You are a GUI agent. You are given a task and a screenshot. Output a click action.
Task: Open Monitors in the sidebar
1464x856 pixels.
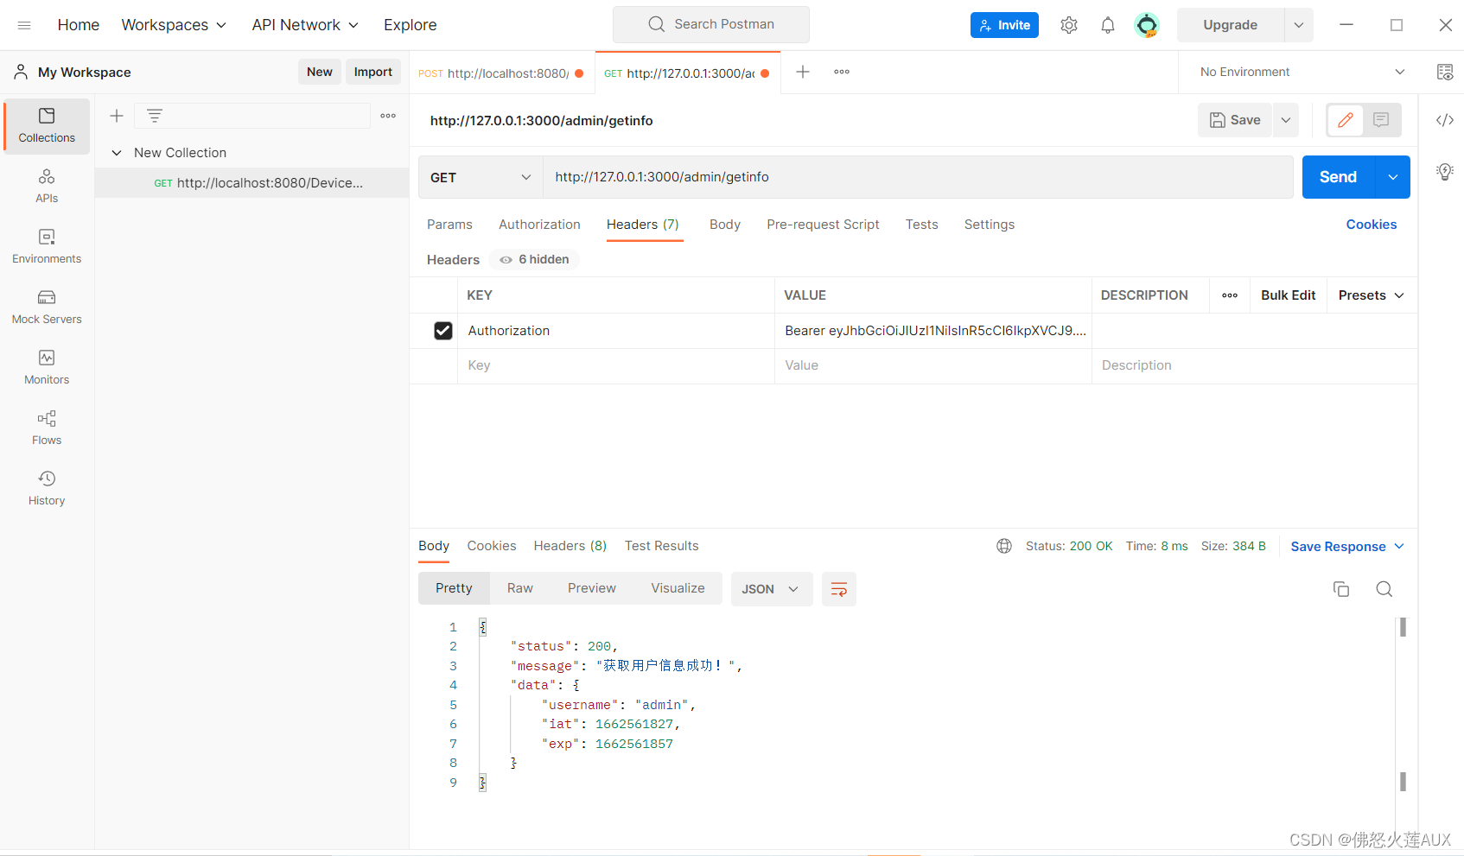[47, 368]
